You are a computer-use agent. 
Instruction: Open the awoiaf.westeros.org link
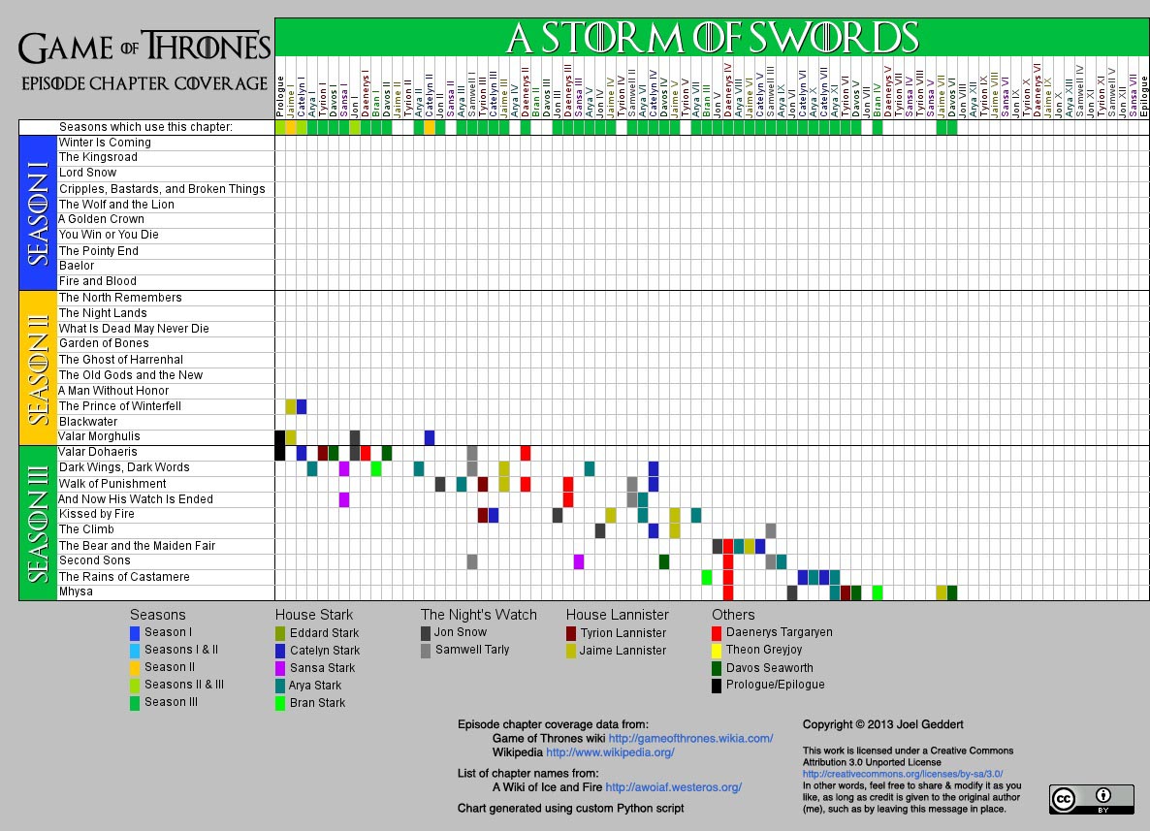click(x=673, y=787)
